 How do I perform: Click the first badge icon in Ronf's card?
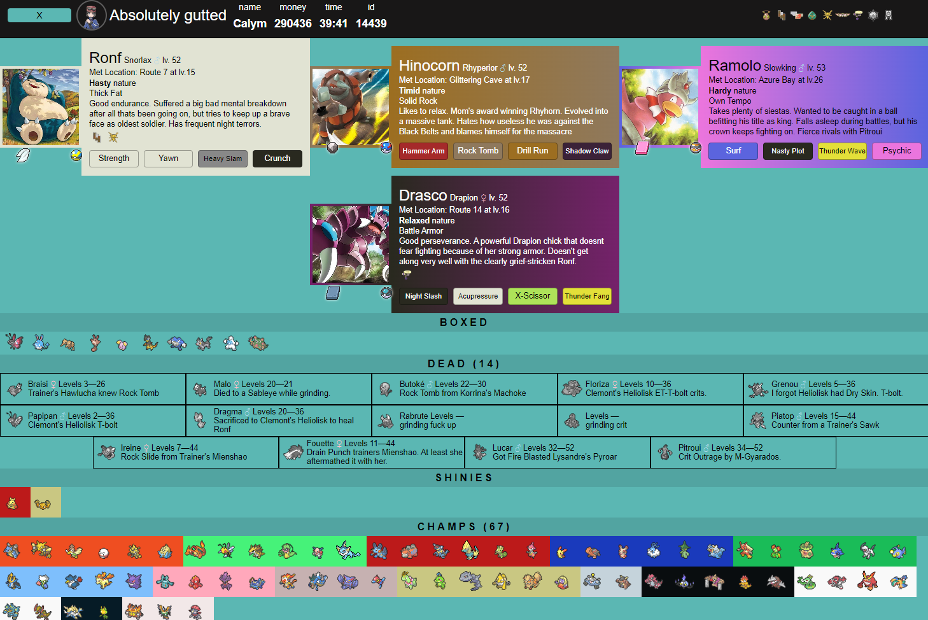pyautogui.click(x=97, y=137)
